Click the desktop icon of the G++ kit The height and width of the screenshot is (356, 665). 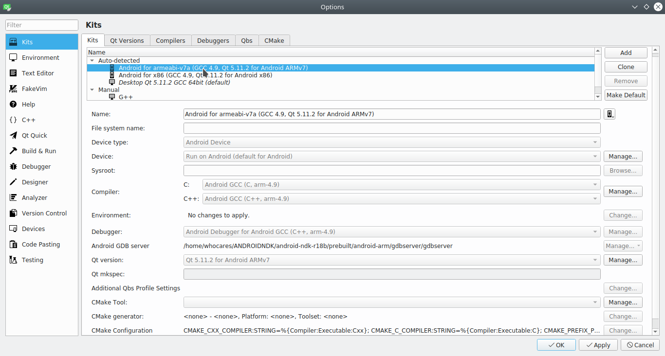point(112,97)
